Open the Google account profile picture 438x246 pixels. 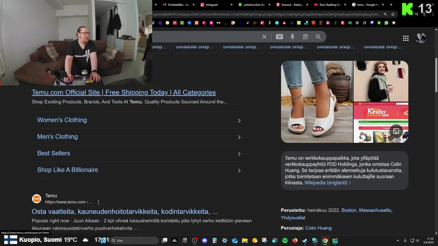point(421,38)
